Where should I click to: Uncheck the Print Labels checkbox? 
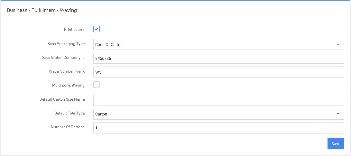click(97, 29)
